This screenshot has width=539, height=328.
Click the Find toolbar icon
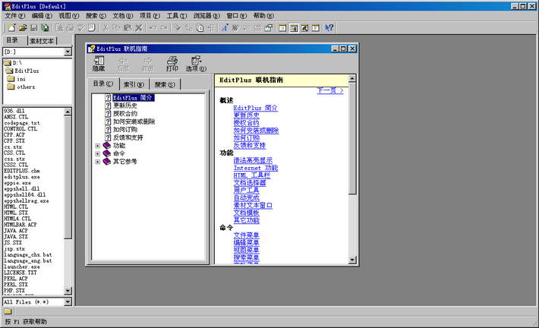(178, 28)
